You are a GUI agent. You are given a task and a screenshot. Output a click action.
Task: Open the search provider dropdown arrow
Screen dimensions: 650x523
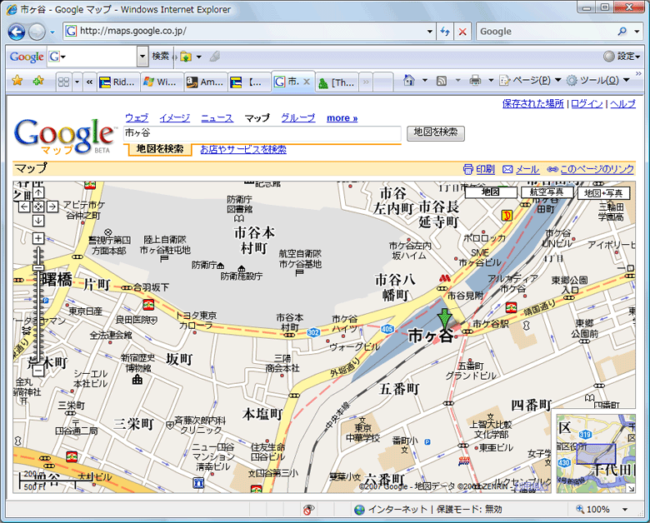637,32
